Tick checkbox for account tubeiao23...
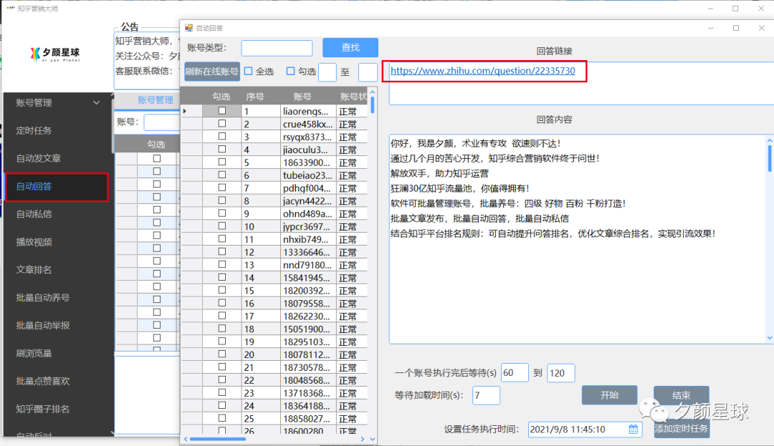 coord(222,175)
